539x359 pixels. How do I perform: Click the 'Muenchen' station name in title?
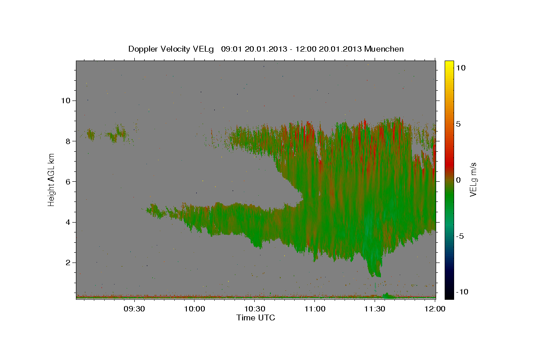click(384, 49)
